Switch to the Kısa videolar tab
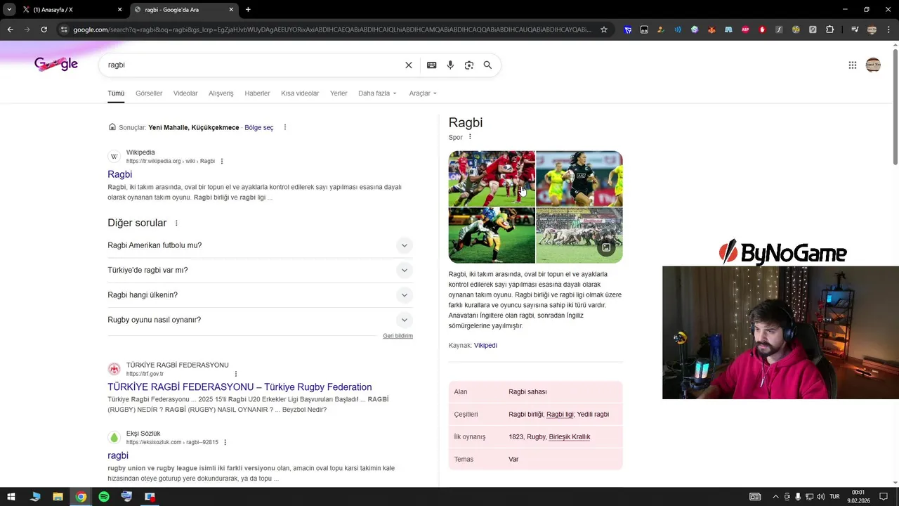 point(300,93)
